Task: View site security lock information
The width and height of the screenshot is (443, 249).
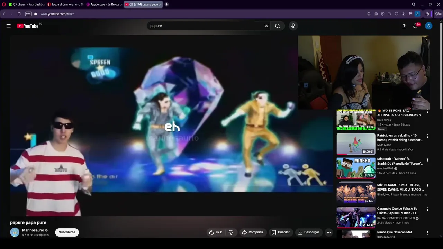Action: click(x=35, y=14)
